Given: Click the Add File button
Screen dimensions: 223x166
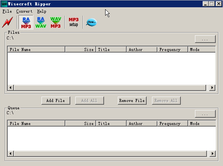Looking at the screenshot, I should tap(56, 100).
